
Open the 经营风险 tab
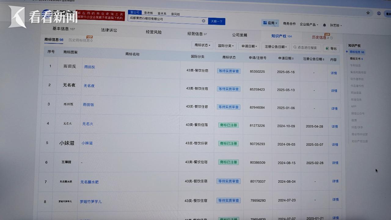pos(154,32)
